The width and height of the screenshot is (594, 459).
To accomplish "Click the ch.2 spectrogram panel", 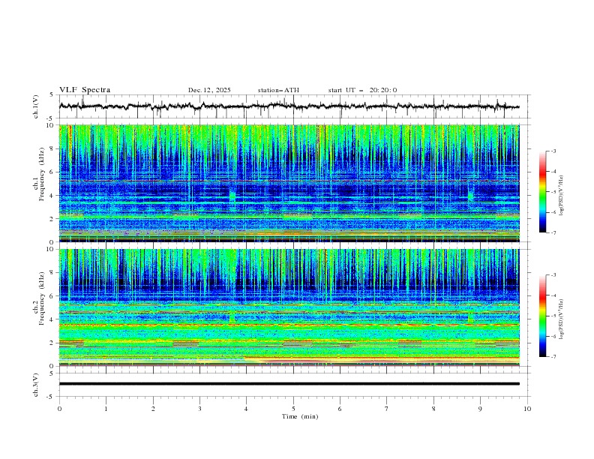I will click(x=289, y=307).
